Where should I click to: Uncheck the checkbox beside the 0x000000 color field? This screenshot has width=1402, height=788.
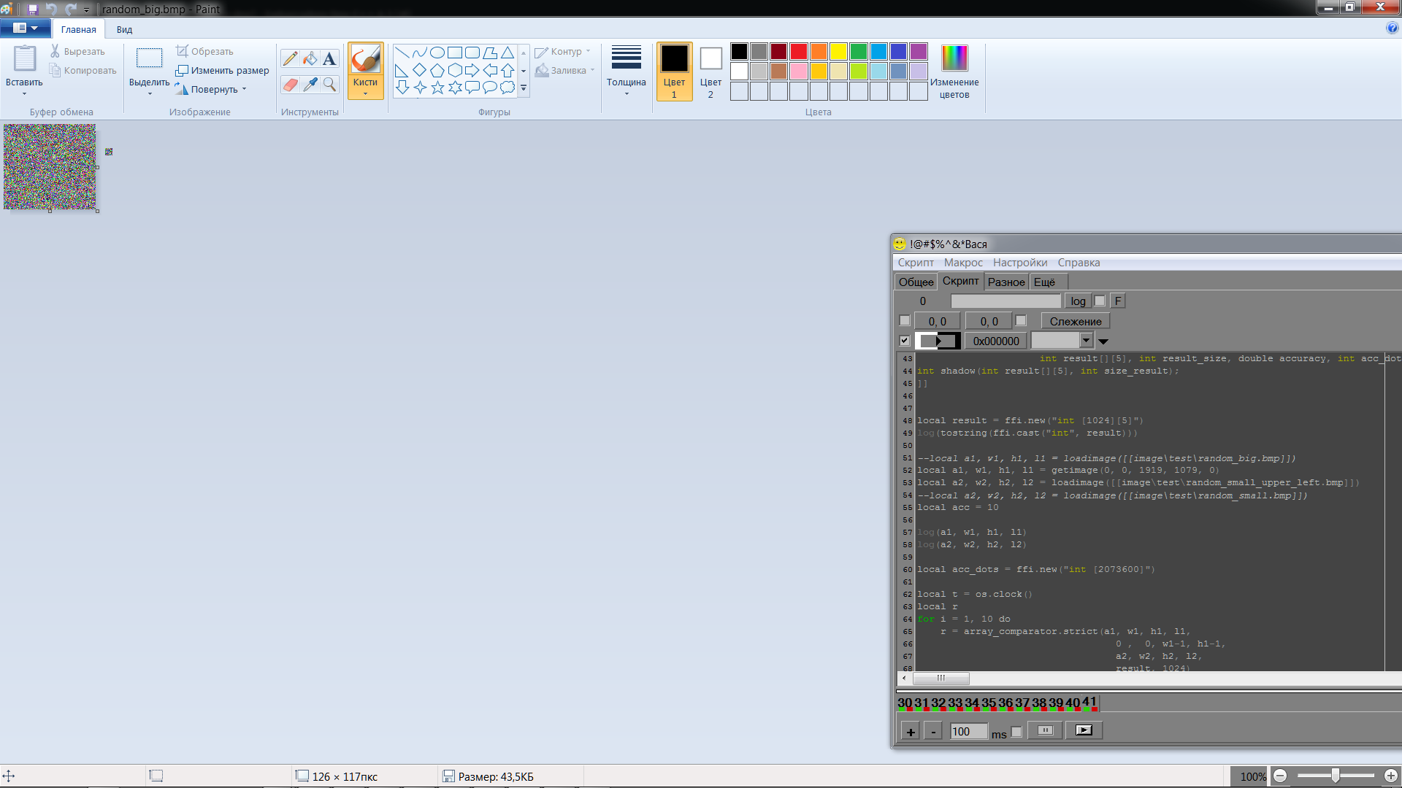(x=905, y=341)
